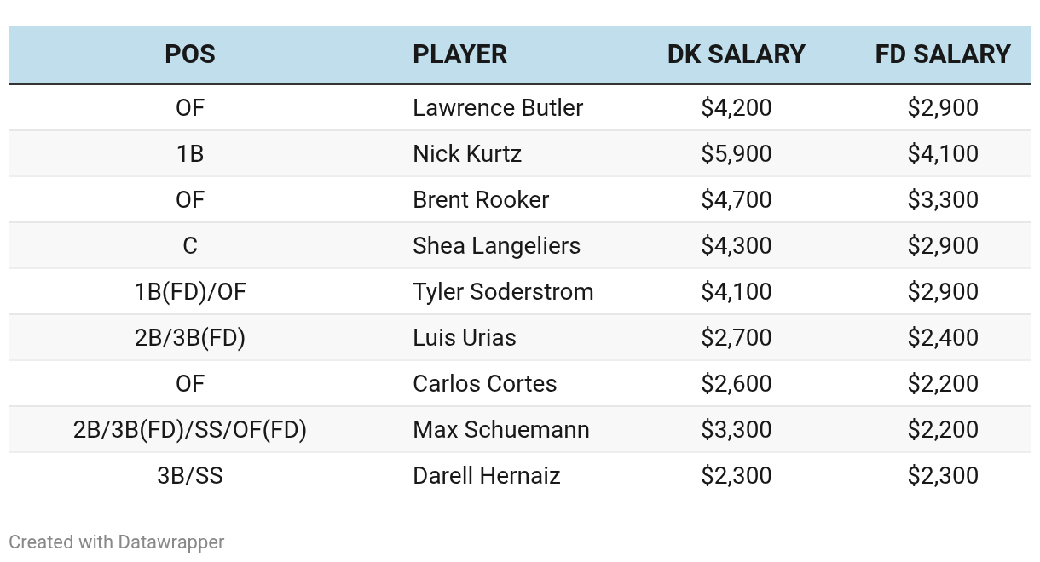
Task: Click the $3,300 DK salary for Schuemann
Action: (737, 430)
